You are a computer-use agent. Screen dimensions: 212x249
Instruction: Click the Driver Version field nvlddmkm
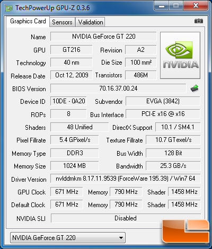(x=126, y=179)
